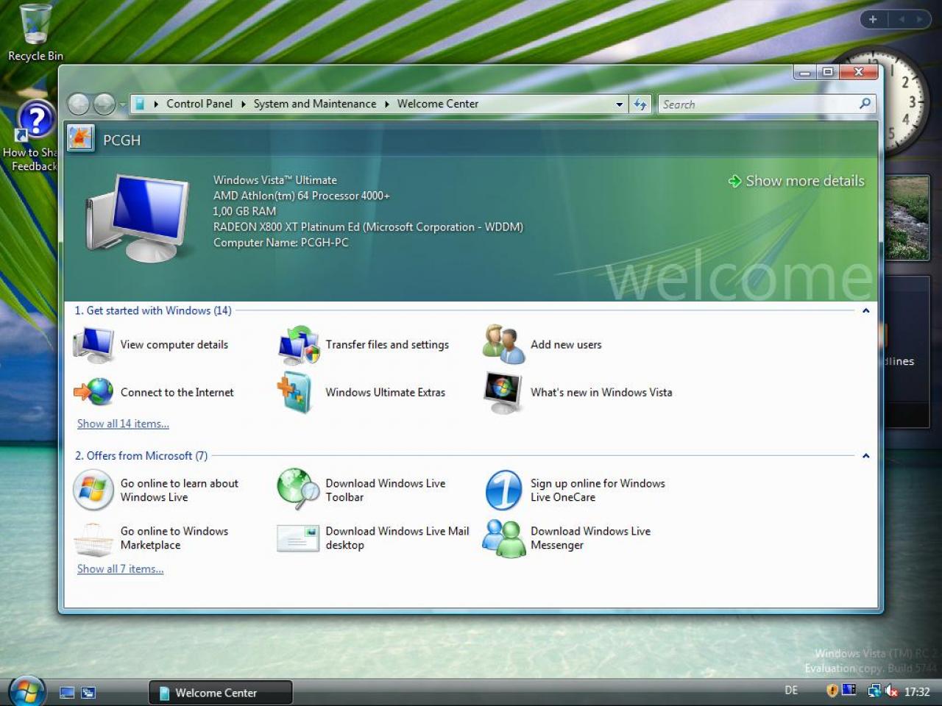This screenshot has height=706, width=942.
Task: Click the search magnifier icon
Action: 865,104
